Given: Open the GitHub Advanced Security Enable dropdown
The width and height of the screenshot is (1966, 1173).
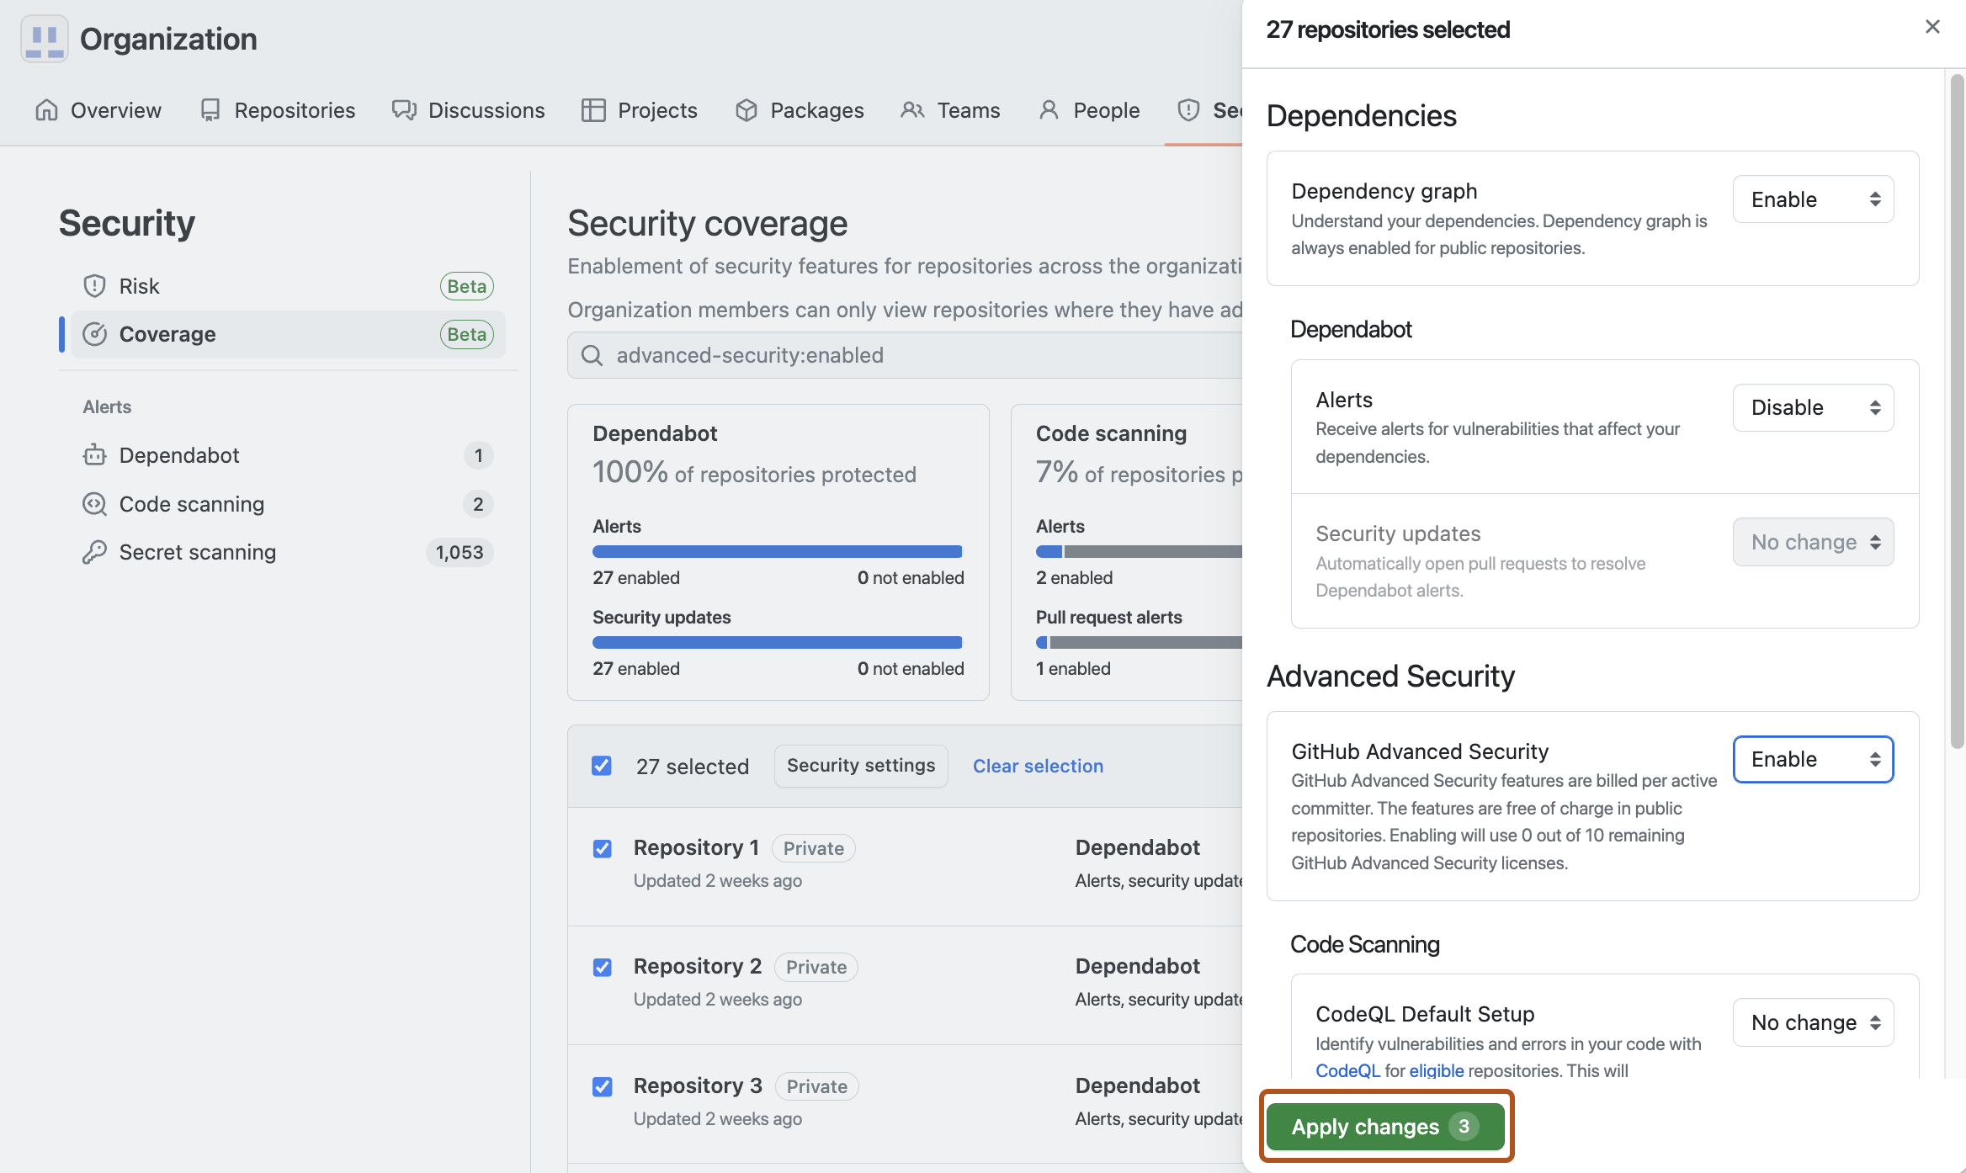Looking at the screenshot, I should [x=1813, y=758].
